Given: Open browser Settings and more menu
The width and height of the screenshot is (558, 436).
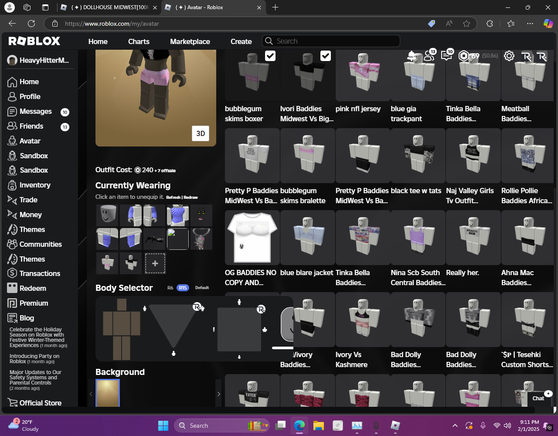Looking at the screenshot, I should pos(530,24).
